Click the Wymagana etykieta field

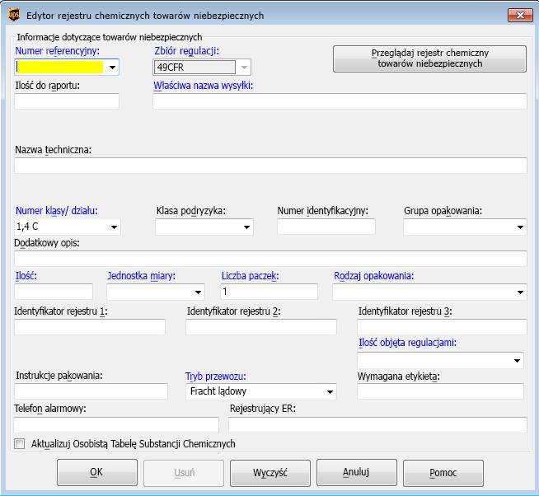click(440, 391)
